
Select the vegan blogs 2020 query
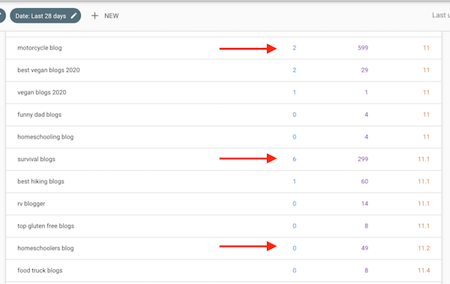click(x=41, y=92)
